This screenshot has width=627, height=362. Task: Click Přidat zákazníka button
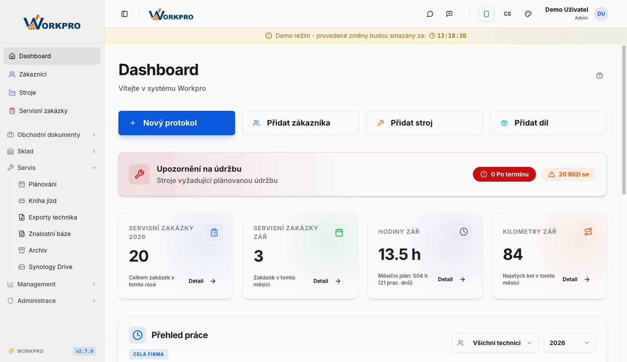[x=300, y=123]
